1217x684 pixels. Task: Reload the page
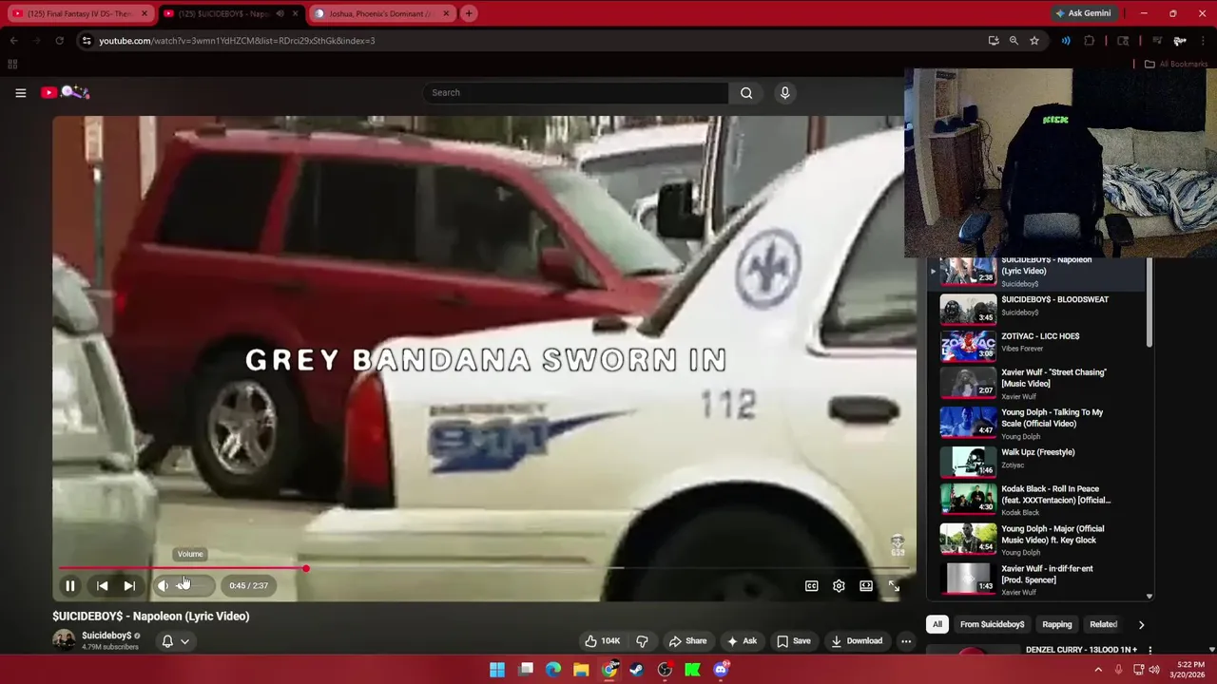point(59,41)
